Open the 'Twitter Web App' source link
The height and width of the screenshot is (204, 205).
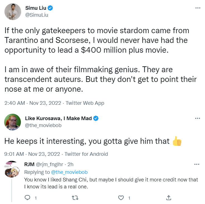pos(85,103)
